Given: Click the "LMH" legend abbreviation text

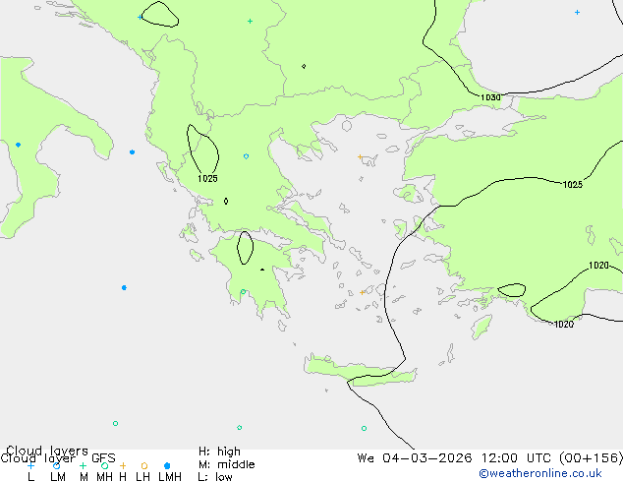Looking at the screenshot, I should coord(170,477).
